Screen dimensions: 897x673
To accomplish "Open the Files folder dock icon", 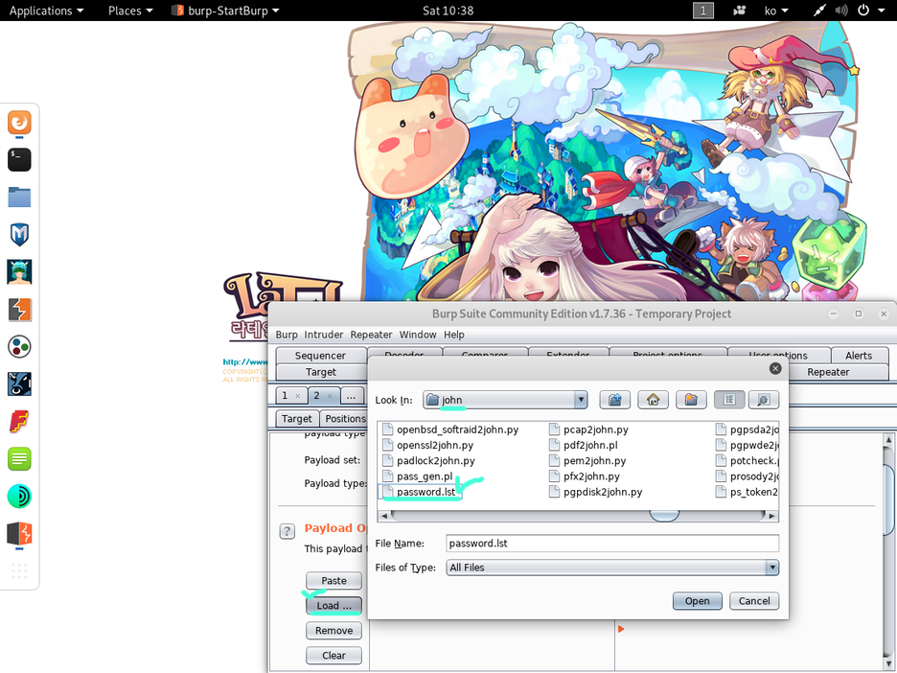I will tap(19, 197).
